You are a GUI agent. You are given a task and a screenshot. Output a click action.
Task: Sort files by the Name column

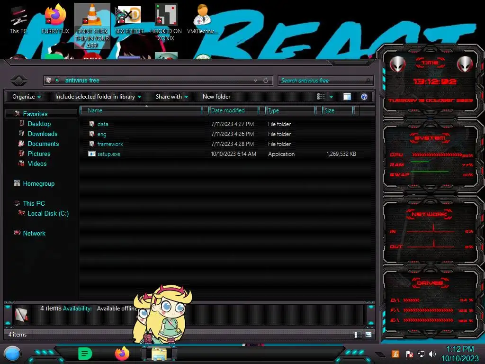[x=141, y=110]
